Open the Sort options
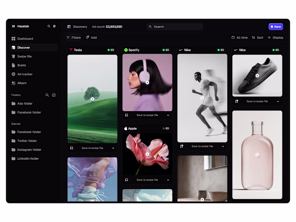Image resolution: width=296 pixels, height=222 pixels. [x=258, y=38]
